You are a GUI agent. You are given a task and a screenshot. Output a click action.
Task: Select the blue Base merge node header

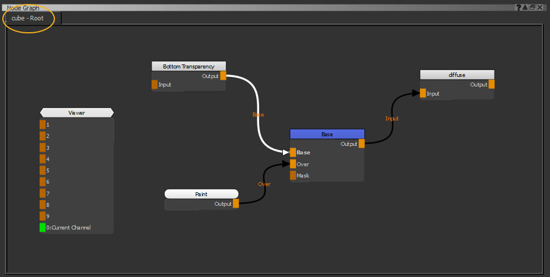pos(327,134)
